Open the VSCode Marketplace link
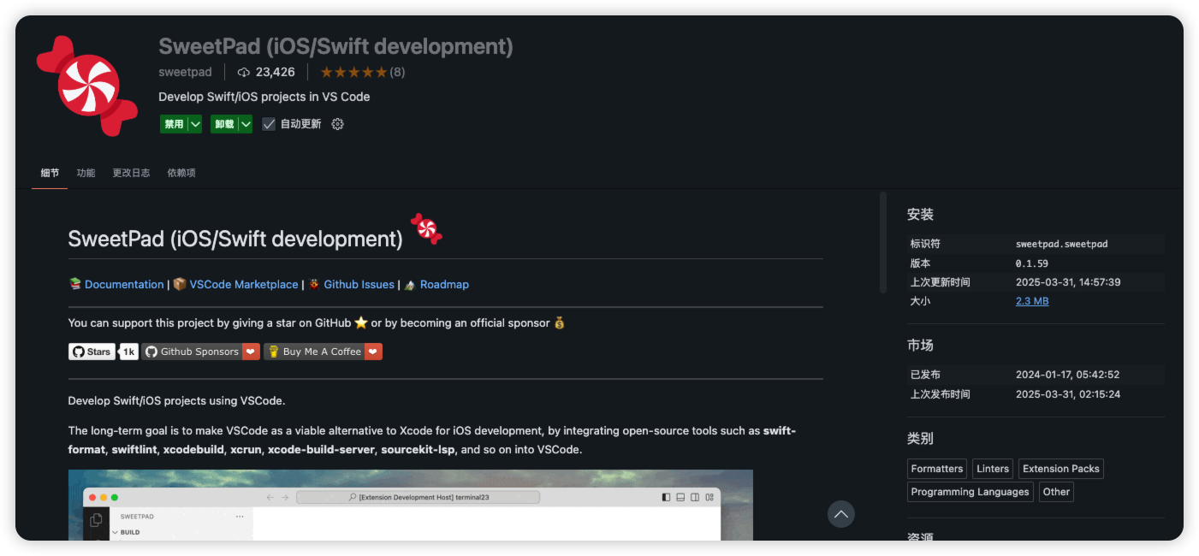 tap(244, 285)
